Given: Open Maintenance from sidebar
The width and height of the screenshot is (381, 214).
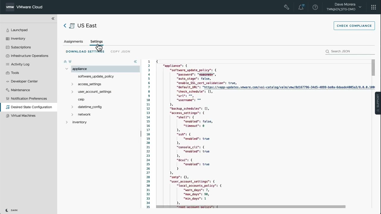Looking at the screenshot, I should 20,90.
